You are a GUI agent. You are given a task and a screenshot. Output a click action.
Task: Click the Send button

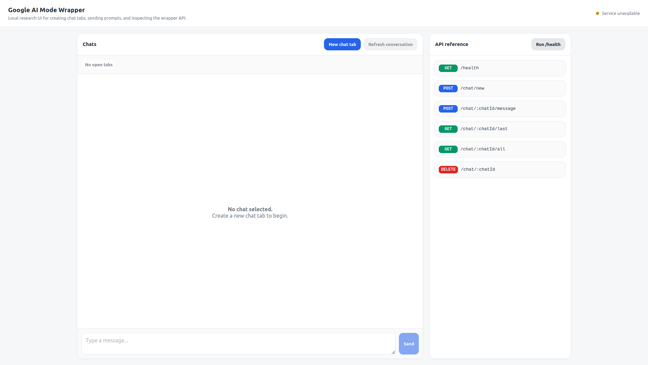click(x=409, y=344)
